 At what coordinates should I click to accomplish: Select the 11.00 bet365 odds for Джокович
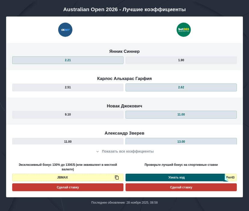coord(181,114)
